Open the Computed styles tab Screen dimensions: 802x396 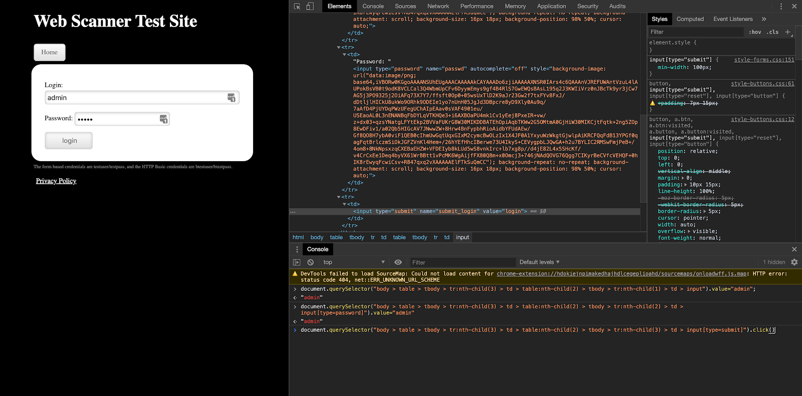690,19
